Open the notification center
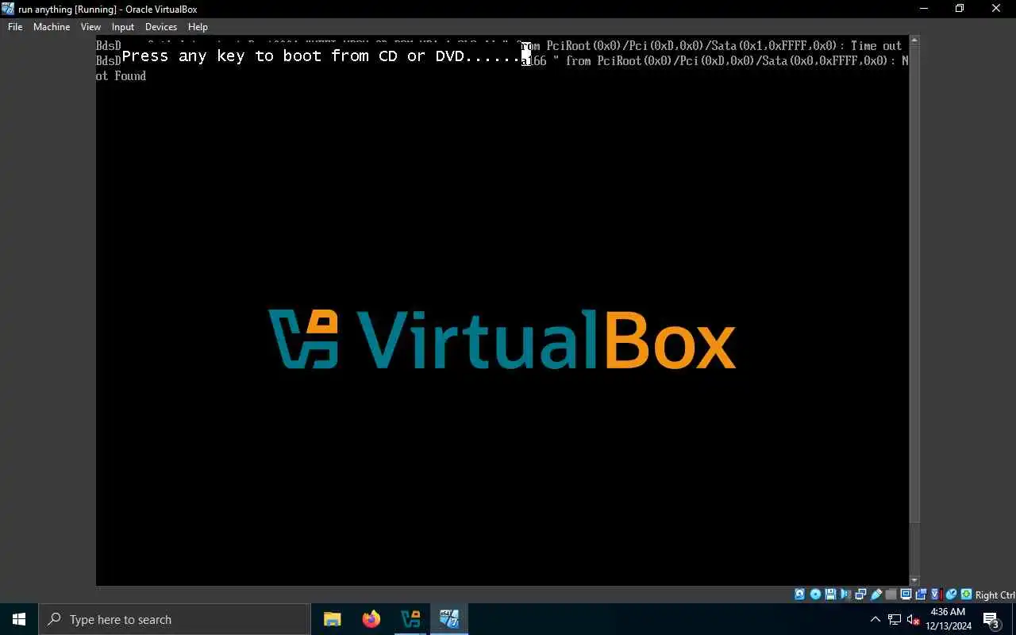The width and height of the screenshot is (1016, 635). pyautogui.click(x=991, y=619)
